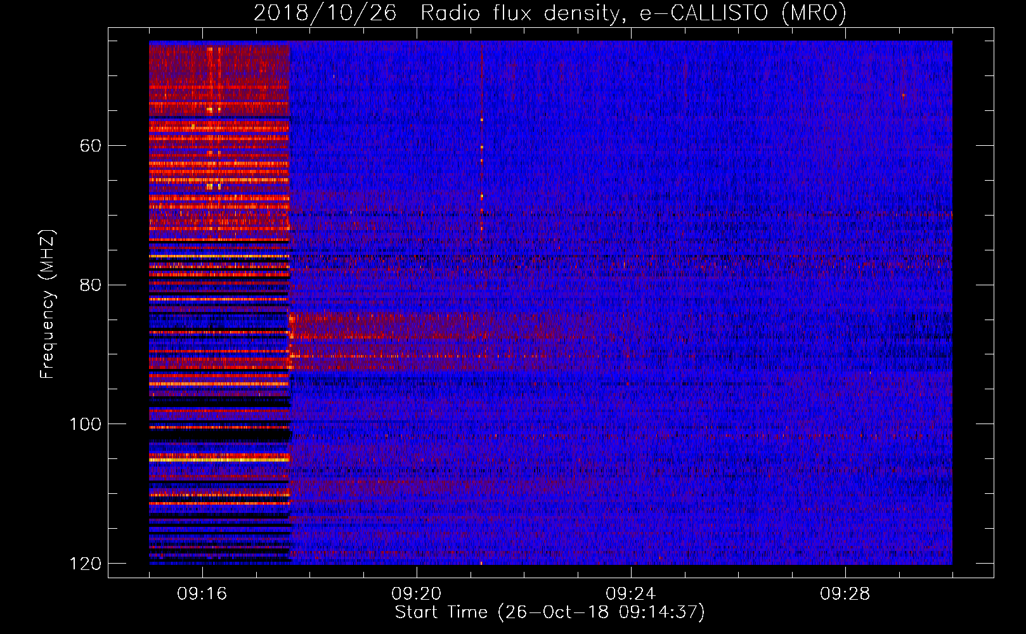This screenshot has height=634, width=1026.
Task: Click the 09:28 time tick label
Action: [x=845, y=594]
